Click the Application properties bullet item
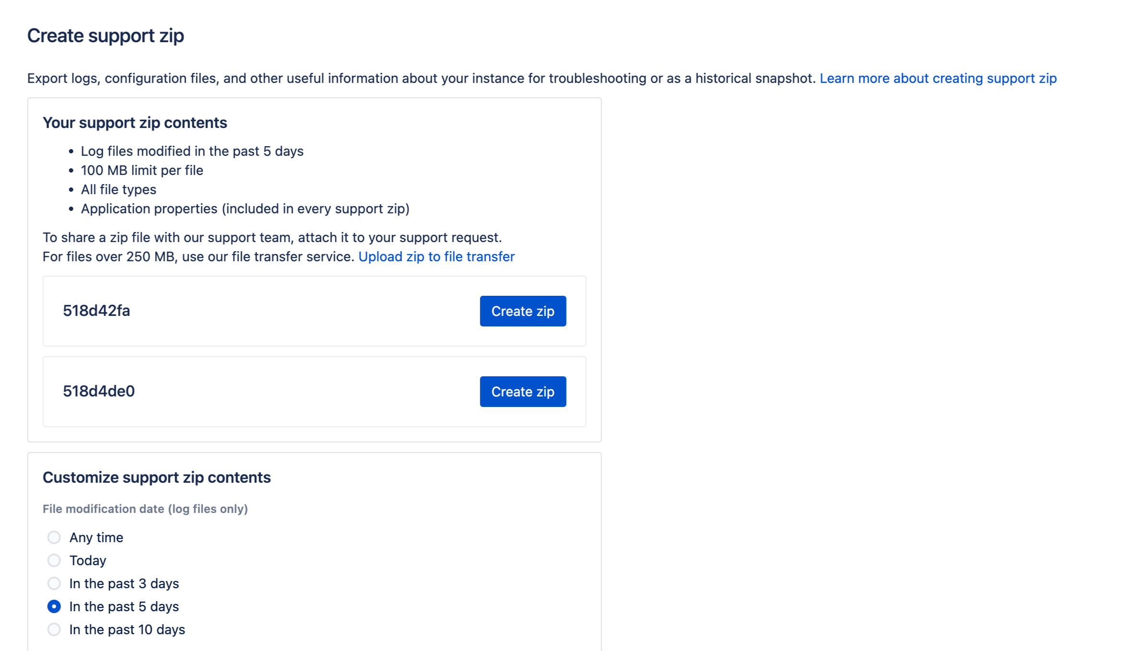The image size is (1145, 651). pyautogui.click(x=245, y=209)
